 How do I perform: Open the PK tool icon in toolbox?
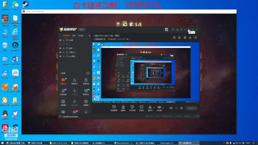(74, 112)
